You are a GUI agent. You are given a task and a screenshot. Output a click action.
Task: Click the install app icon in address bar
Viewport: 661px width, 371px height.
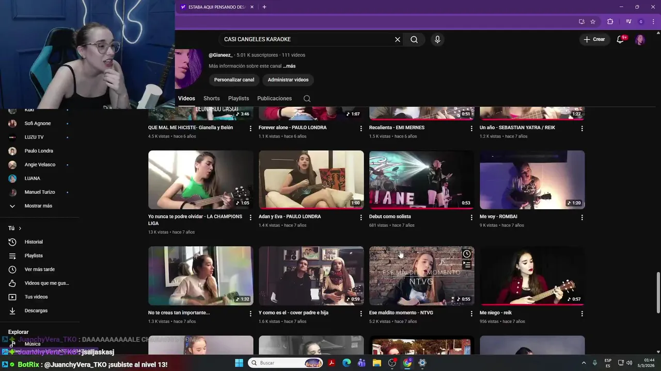tap(581, 22)
